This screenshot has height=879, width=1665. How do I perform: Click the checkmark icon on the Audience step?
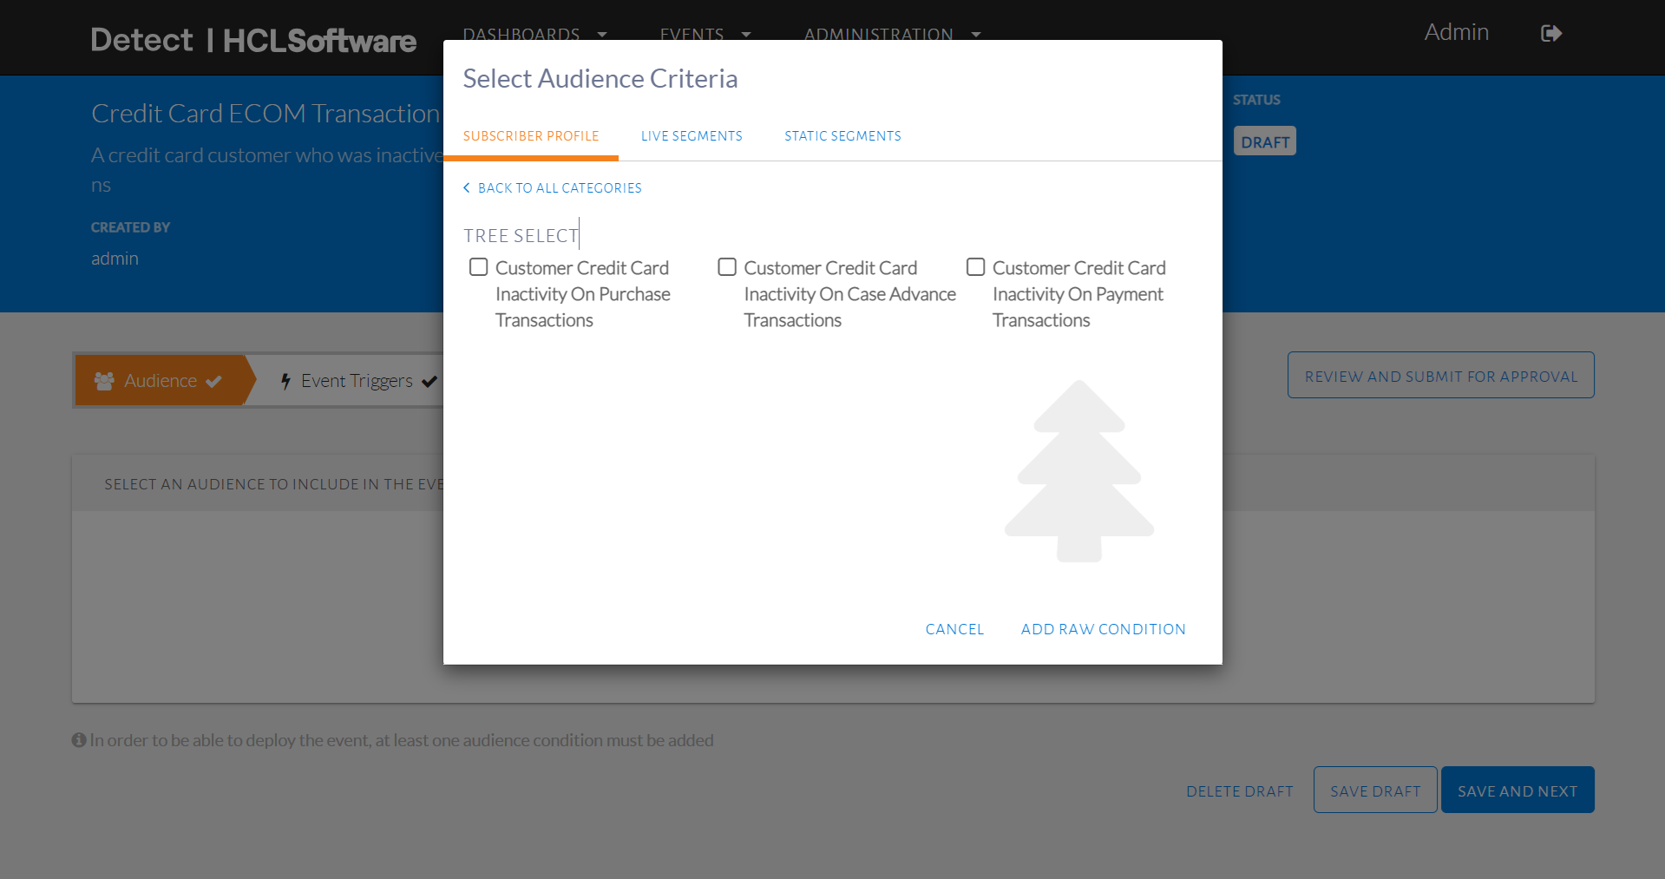tap(214, 381)
